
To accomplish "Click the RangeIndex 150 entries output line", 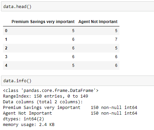I will (46, 96).
